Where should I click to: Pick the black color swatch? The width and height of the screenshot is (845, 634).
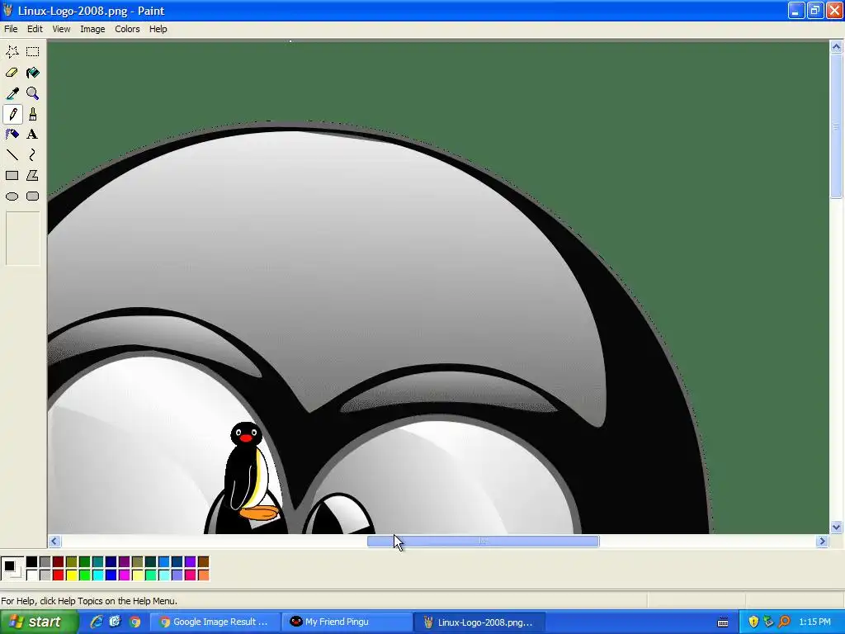32,562
